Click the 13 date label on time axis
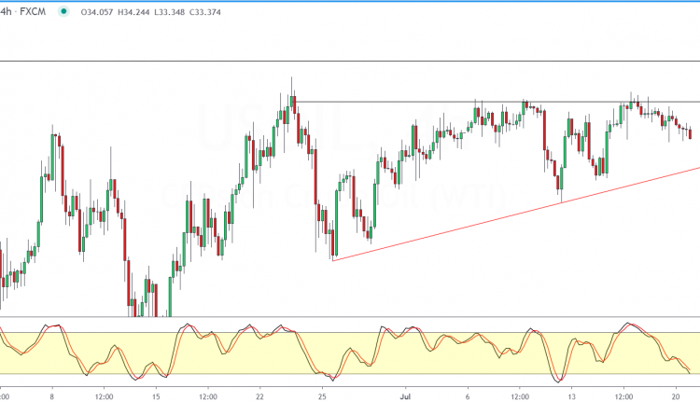This screenshot has width=700, height=401. tap(571, 396)
